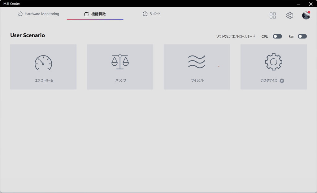Image resolution: width=317 pixels, height=193 pixels.
Task: Open the four-square grid view icon
Action: pos(273,15)
